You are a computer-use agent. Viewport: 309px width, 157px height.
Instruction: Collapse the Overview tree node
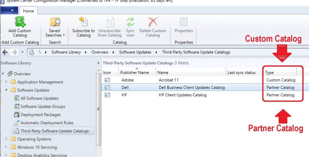3,73
